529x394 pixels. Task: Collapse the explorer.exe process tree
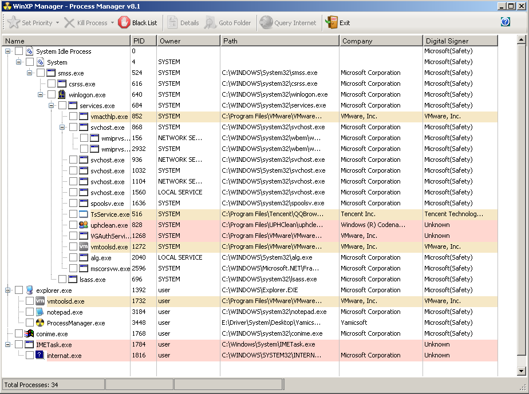coord(8,290)
